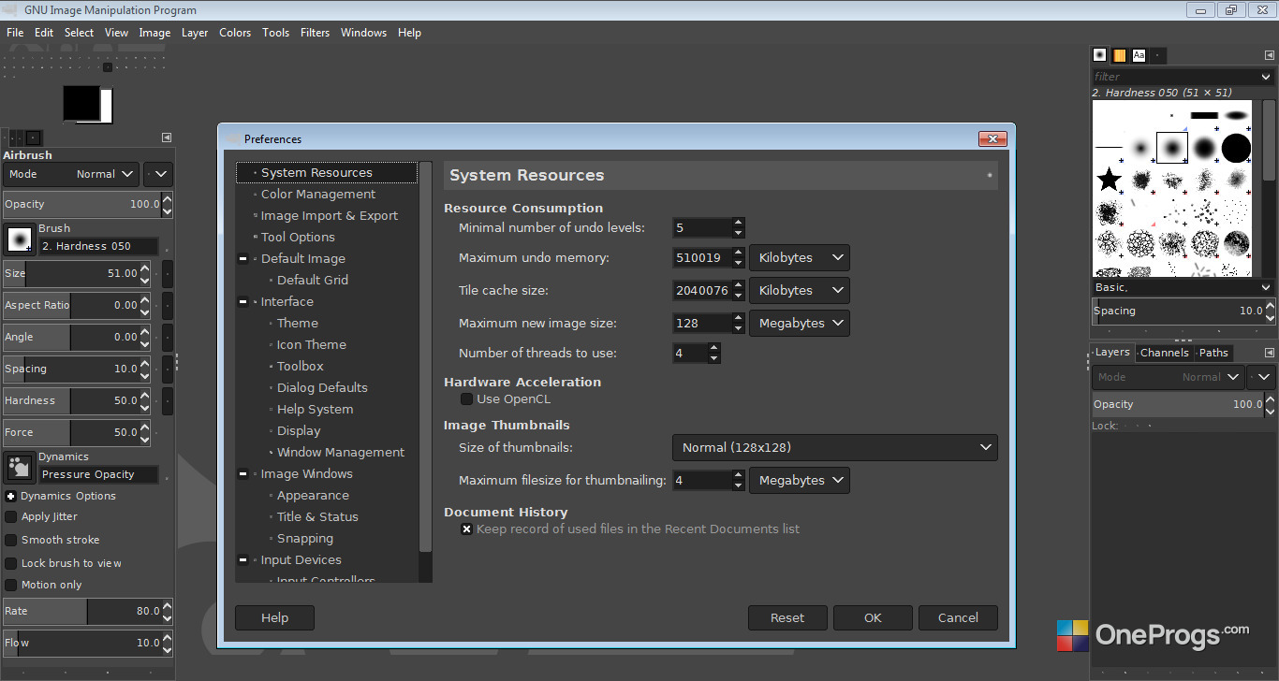Open the brush preview thumbnail in Tool Options

click(20, 239)
